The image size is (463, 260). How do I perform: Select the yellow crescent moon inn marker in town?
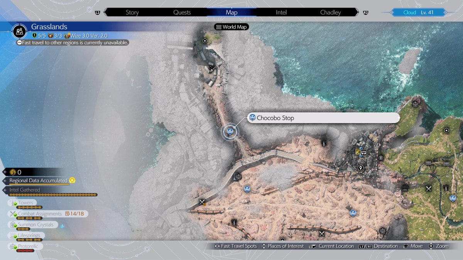pyautogui.click(x=358, y=152)
